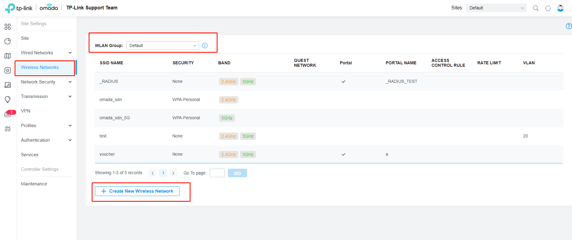Click the Authentication menu label
The height and width of the screenshot is (240, 572).
click(35, 140)
